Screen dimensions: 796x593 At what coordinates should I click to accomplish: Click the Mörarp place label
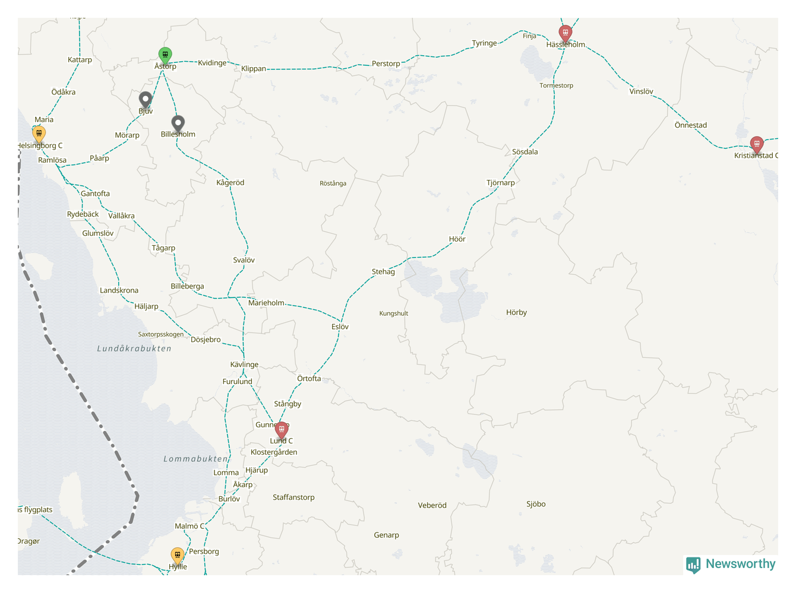[x=127, y=135]
